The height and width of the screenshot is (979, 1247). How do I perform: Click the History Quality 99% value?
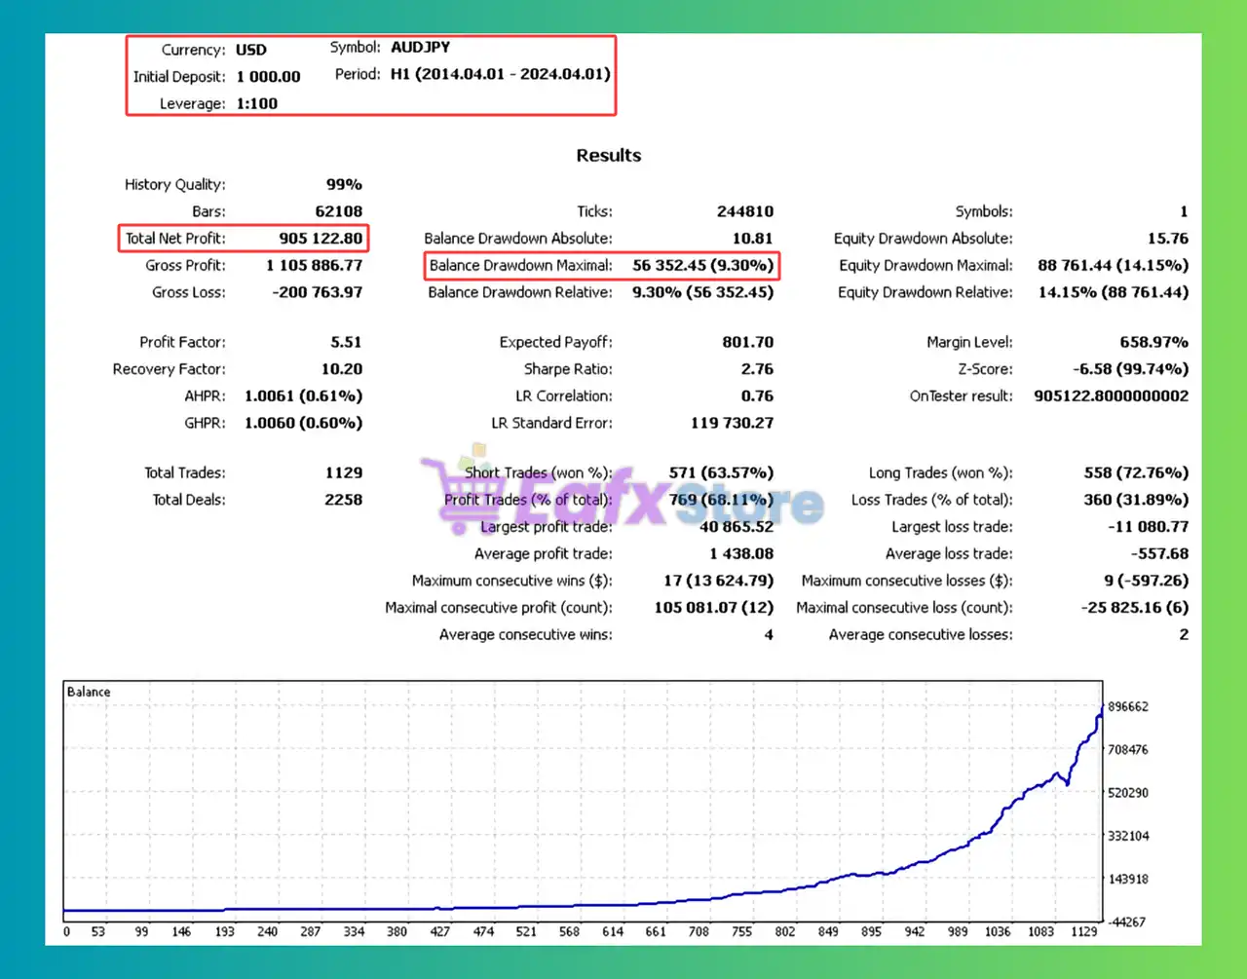(x=344, y=184)
